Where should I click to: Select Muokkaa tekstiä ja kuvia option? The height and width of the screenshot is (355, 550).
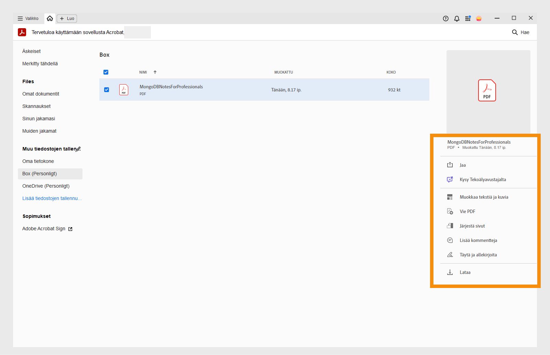point(484,197)
